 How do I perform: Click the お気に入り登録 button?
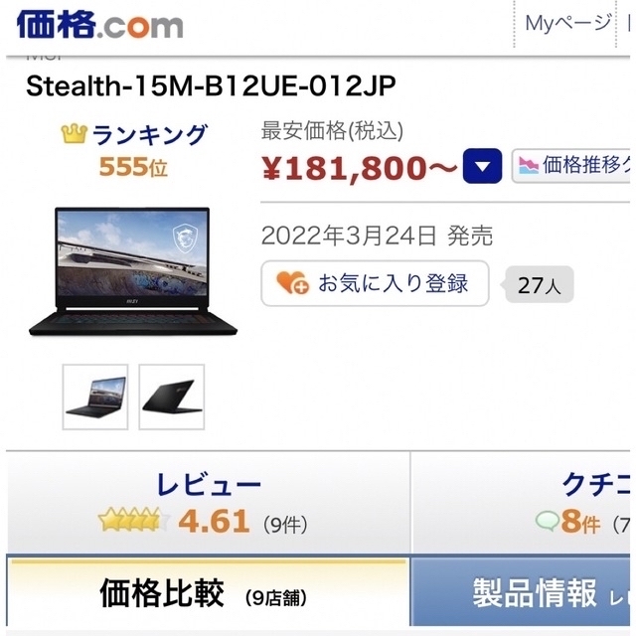(x=375, y=283)
